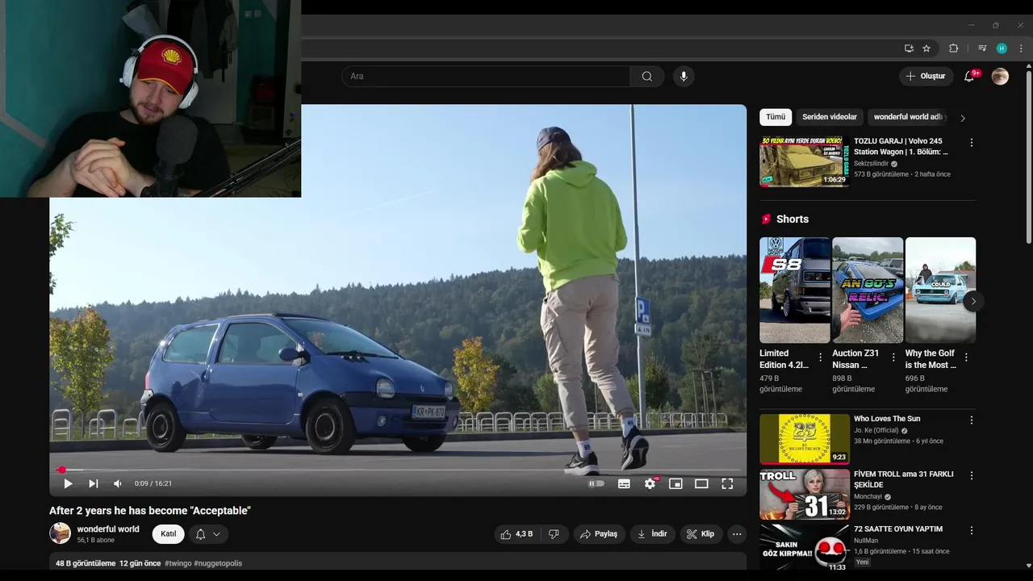
Task: Click the #nuggetopolis hashtag
Action: (x=218, y=563)
